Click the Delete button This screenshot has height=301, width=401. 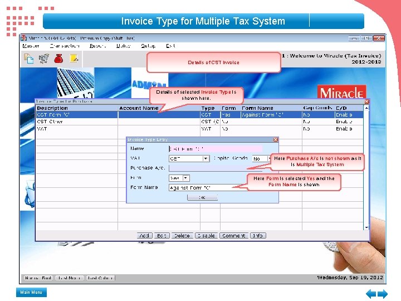[x=182, y=235]
